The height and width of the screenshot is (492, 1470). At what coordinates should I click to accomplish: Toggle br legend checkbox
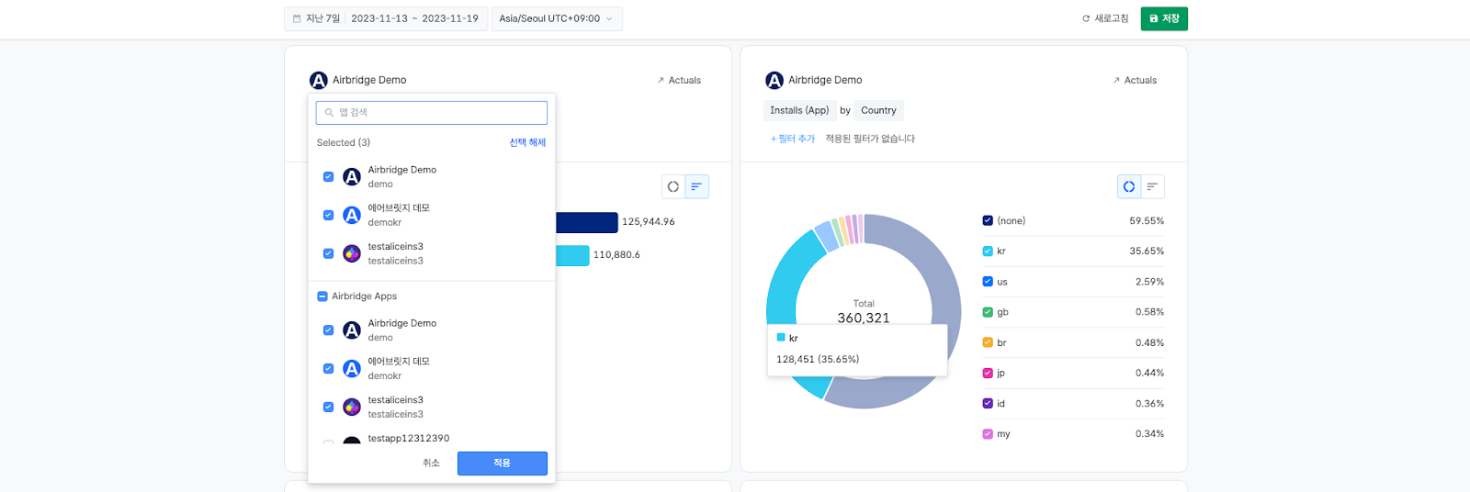[x=988, y=342]
